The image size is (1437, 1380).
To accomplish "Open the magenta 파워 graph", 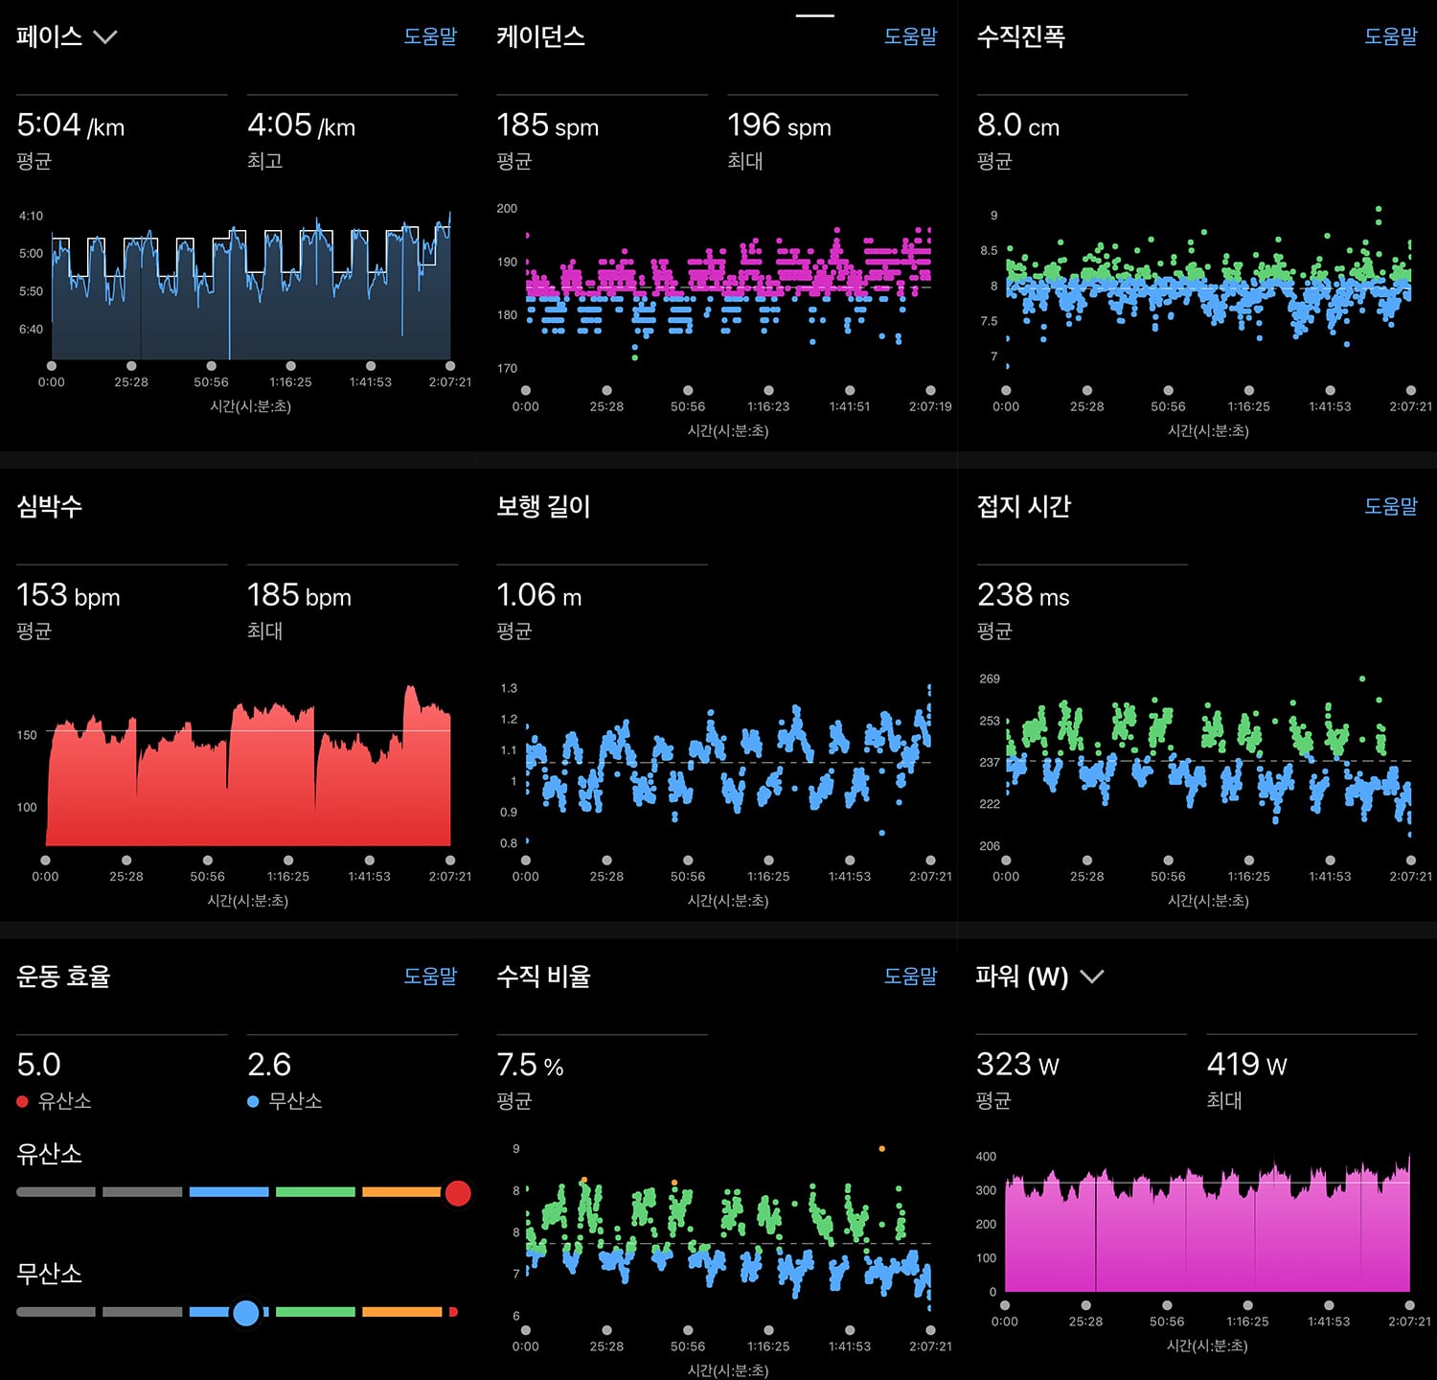I will pos(1206,1224).
